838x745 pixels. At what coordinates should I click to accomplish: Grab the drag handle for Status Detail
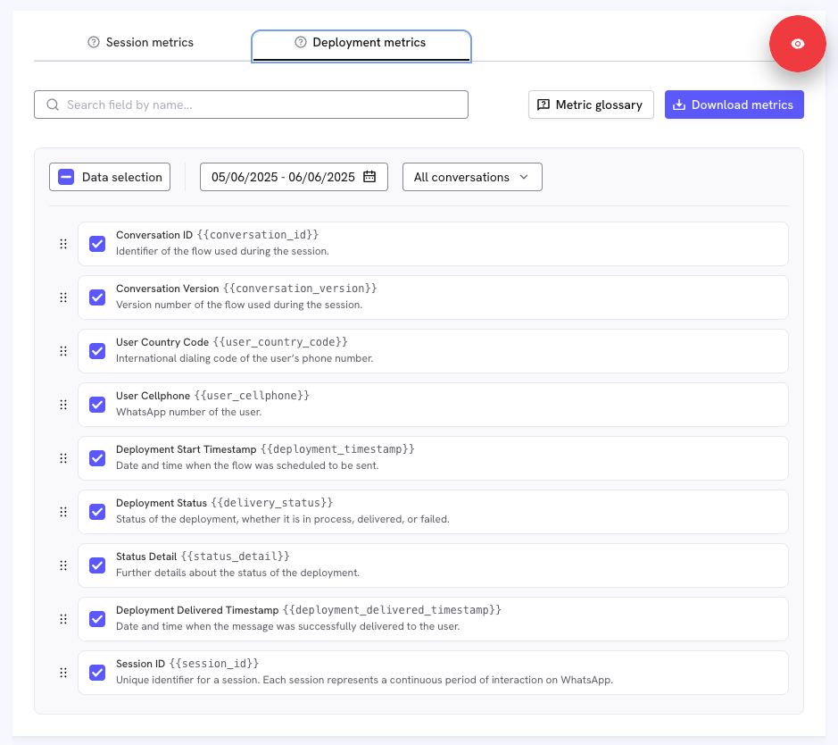click(x=63, y=565)
